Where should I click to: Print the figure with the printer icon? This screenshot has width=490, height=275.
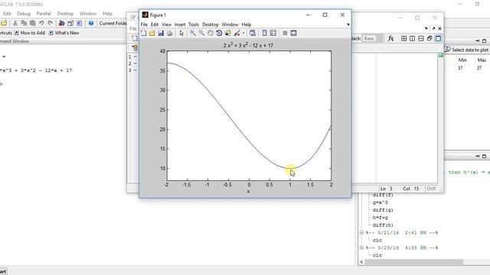click(169, 33)
